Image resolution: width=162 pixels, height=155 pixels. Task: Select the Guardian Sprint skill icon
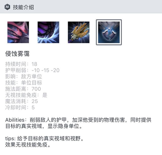[x=18, y=32]
